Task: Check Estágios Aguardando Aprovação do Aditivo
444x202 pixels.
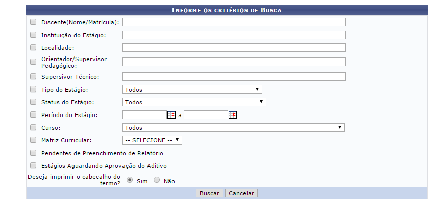Action: pyautogui.click(x=33, y=165)
